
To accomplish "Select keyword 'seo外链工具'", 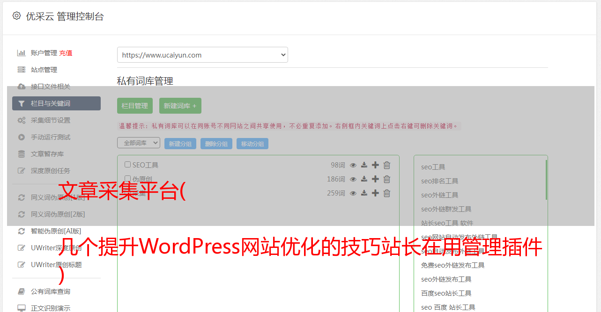I will pyautogui.click(x=440, y=195).
